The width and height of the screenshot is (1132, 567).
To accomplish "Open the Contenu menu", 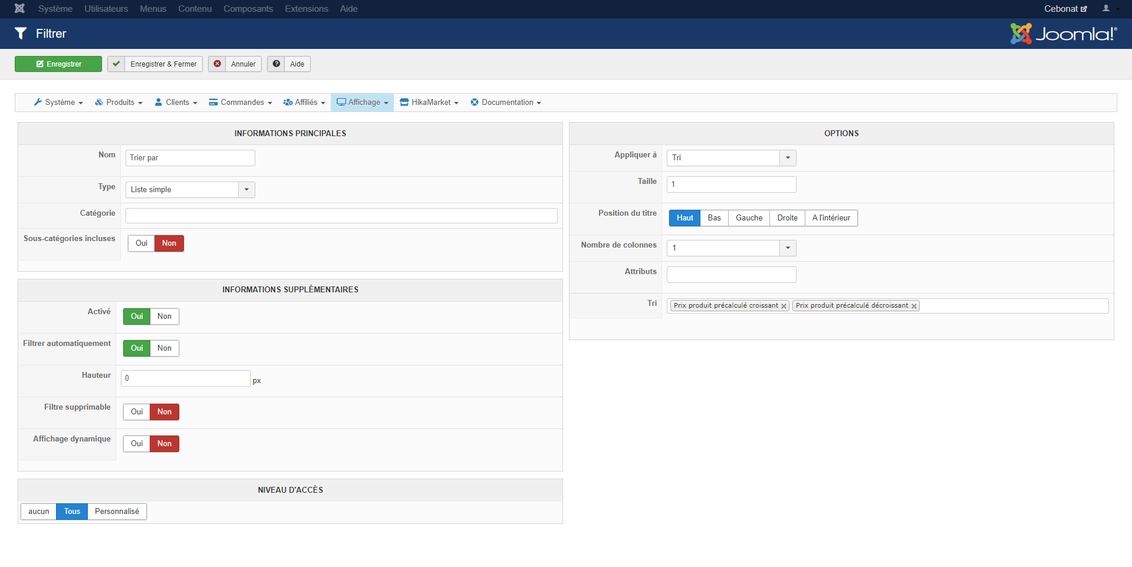I will [x=195, y=9].
